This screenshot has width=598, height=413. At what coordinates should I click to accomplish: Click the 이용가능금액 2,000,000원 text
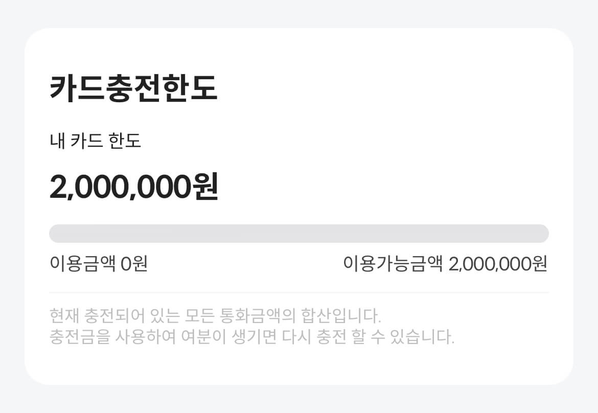pyautogui.click(x=446, y=263)
